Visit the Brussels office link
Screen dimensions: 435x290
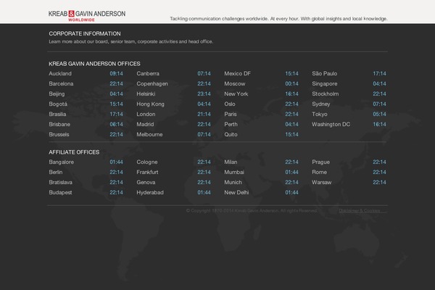click(x=59, y=135)
